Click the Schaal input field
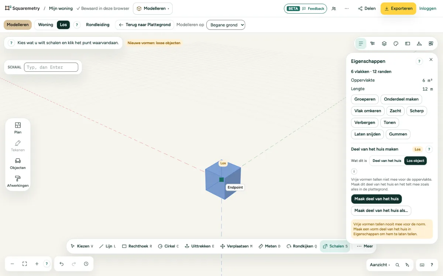The image size is (443, 276). (x=51, y=67)
